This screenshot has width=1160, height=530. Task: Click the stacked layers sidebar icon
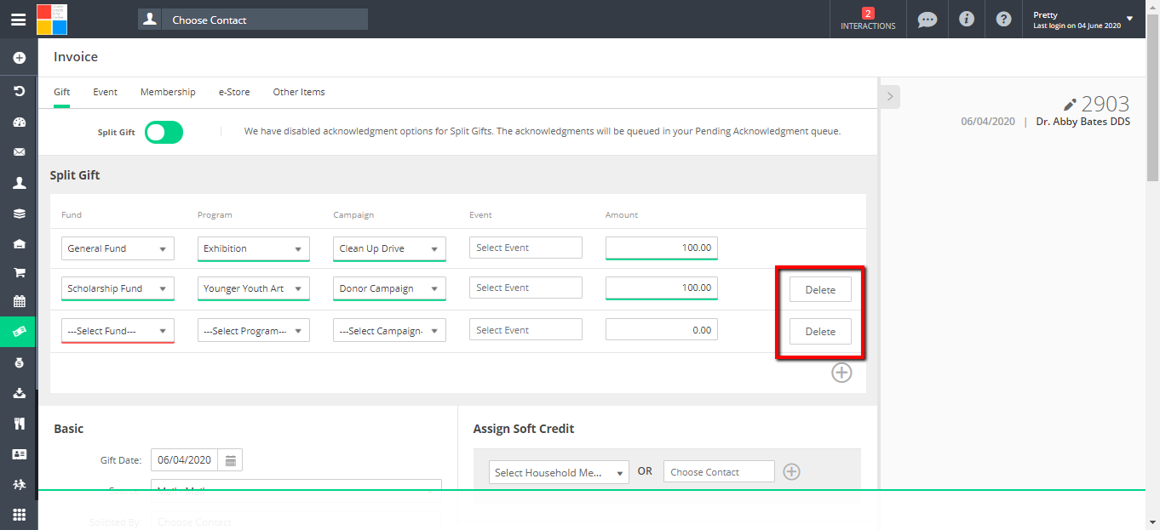pyautogui.click(x=19, y=214)
